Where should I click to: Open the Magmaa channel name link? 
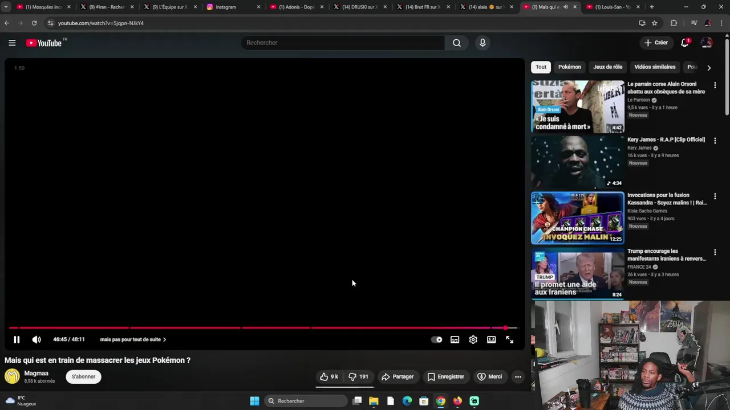tap(36, 373)
